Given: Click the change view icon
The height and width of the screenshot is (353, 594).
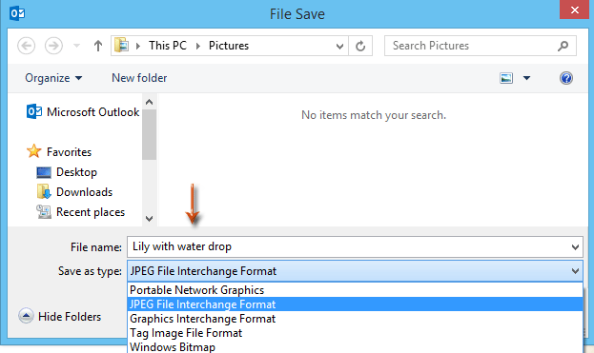Looking at the screenshot, I should point(506,78).
